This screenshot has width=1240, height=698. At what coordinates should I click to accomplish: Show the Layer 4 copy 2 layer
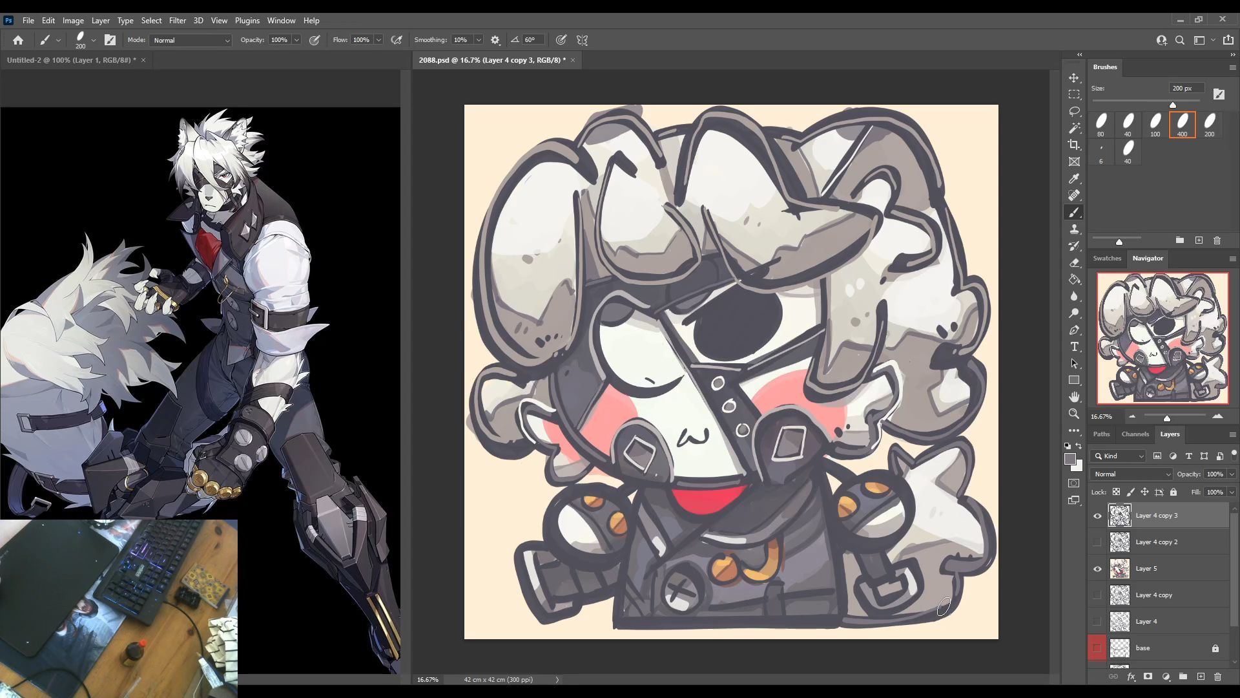[1097, 542]
